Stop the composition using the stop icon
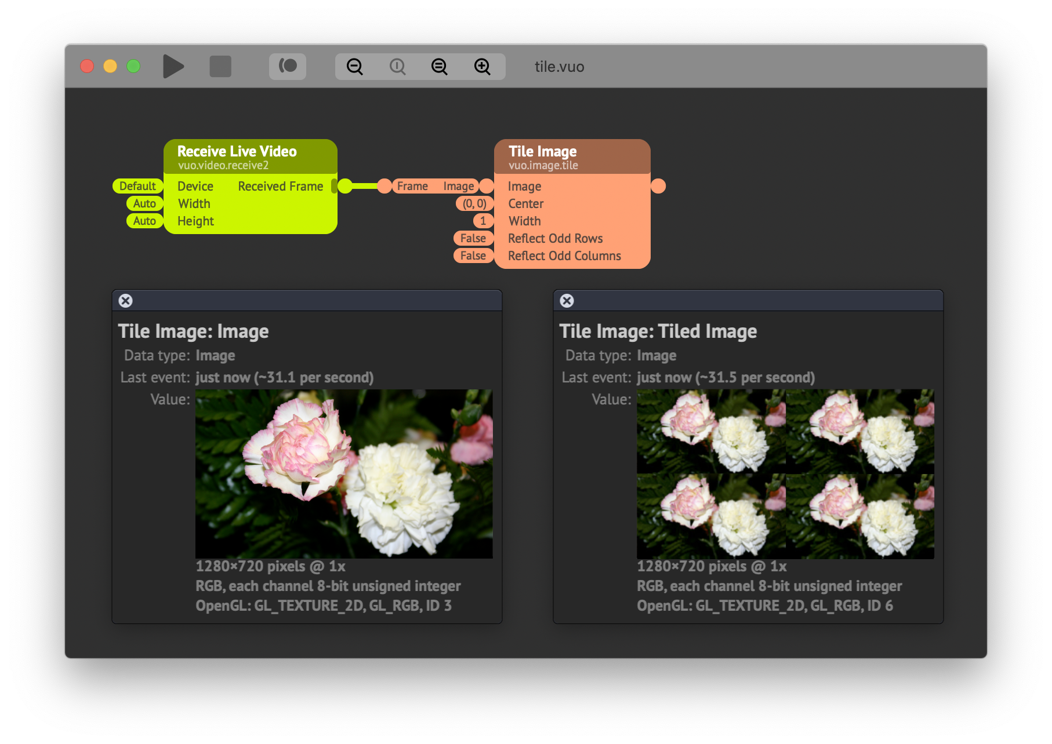The width and height of the screenshot is (1052, 744). [x=221, y=66]
